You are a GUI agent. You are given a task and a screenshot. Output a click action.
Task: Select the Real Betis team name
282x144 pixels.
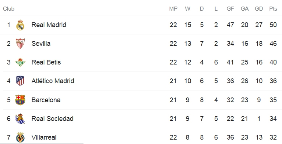pyautogui.click(x=46, y=62)
